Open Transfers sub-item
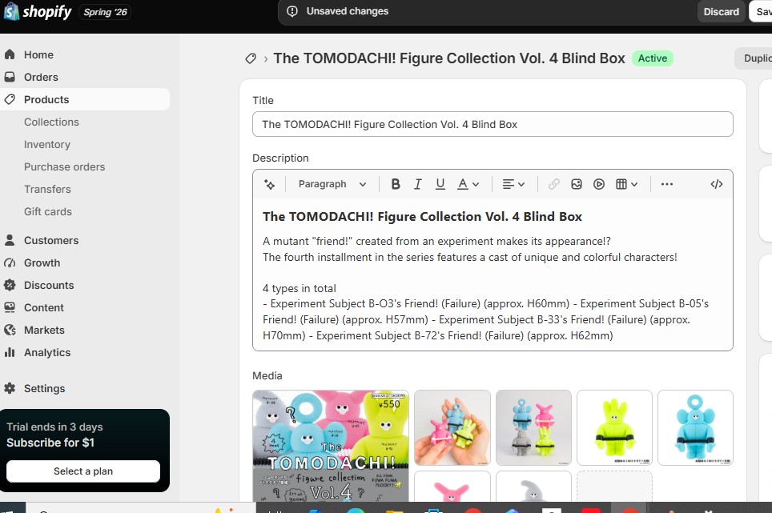The height and width of the screenshot is (513, 772). pyautogui.click(x=47, y=190)
